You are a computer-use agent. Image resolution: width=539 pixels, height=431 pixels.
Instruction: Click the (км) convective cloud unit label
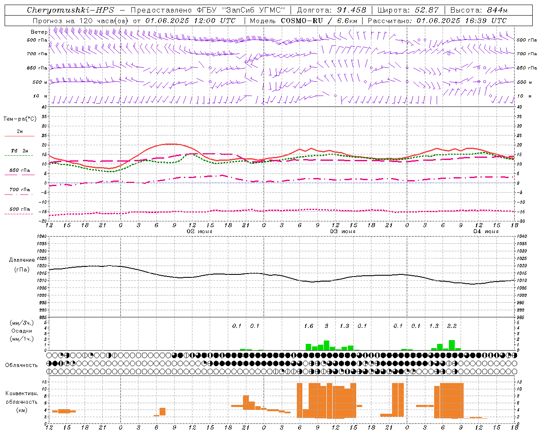(21, 410)
